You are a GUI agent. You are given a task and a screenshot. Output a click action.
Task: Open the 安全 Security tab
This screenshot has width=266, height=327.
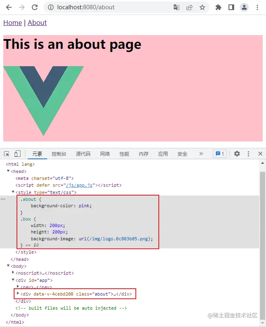coord(183,154)
